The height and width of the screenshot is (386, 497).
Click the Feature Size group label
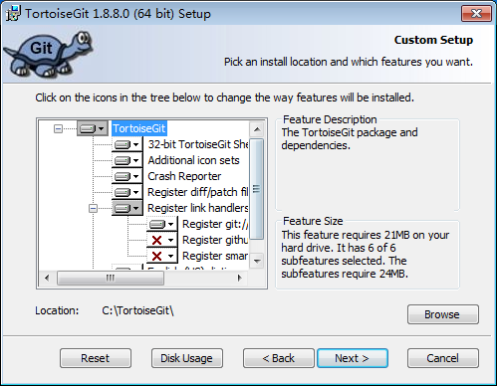(313, 221)
